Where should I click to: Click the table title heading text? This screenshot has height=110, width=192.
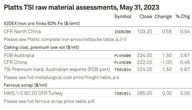tap(82, 7)
